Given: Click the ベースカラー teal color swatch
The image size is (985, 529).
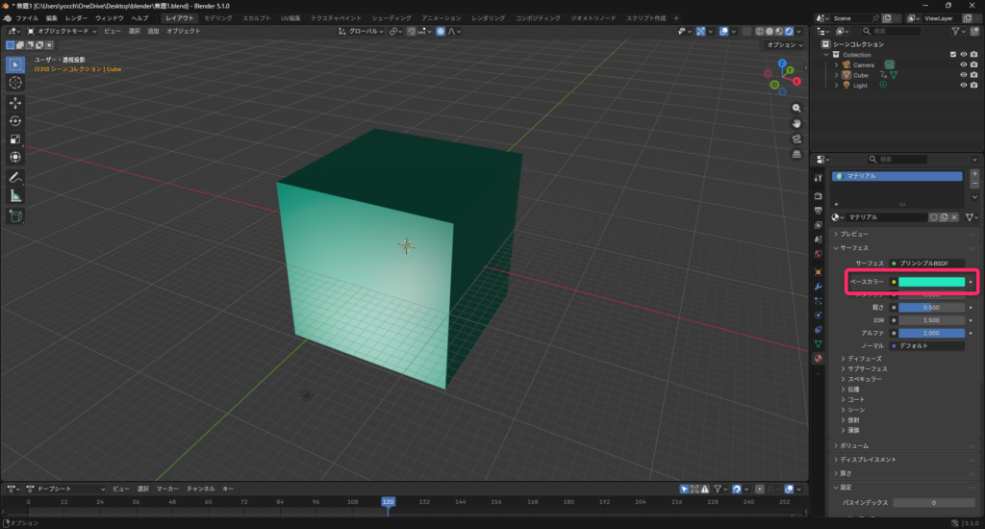Looking at the screenshot, I should pos(931,282).
